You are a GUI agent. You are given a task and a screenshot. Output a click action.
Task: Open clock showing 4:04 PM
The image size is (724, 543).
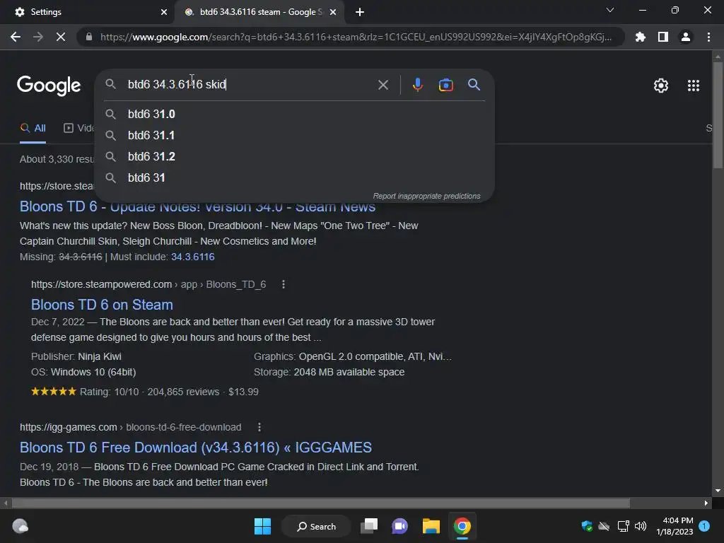675,526
